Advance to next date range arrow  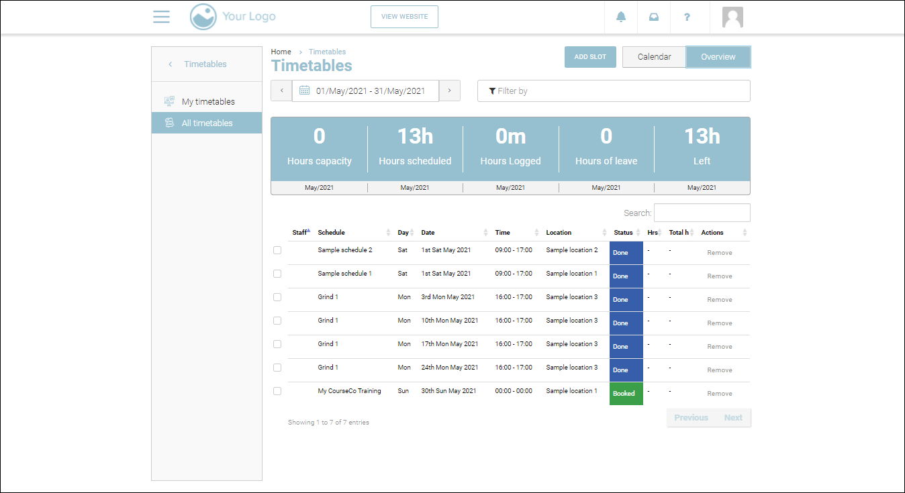[450, 91]
